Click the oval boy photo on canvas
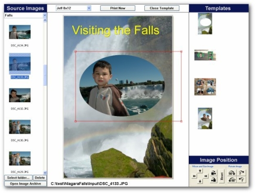Viewport: 258px width, 196px height. (122, 86)
